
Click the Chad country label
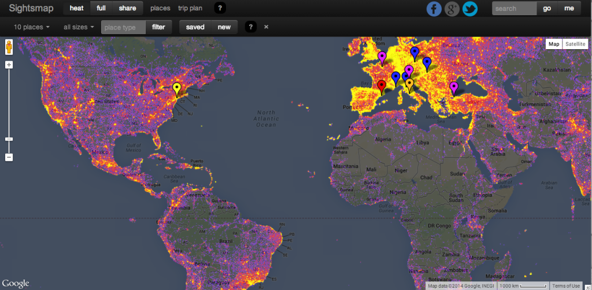click(426, 177)
